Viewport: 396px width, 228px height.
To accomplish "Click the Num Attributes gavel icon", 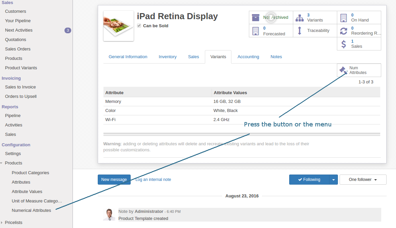I will pyautogui.click(x=343, y=70).
